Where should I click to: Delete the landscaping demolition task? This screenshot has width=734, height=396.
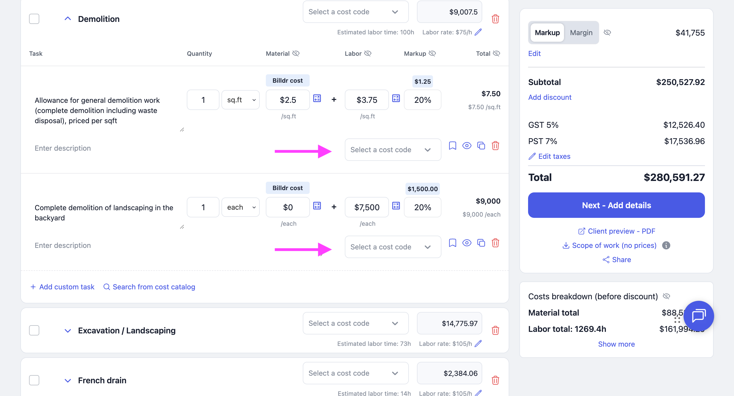click(495, 243)
